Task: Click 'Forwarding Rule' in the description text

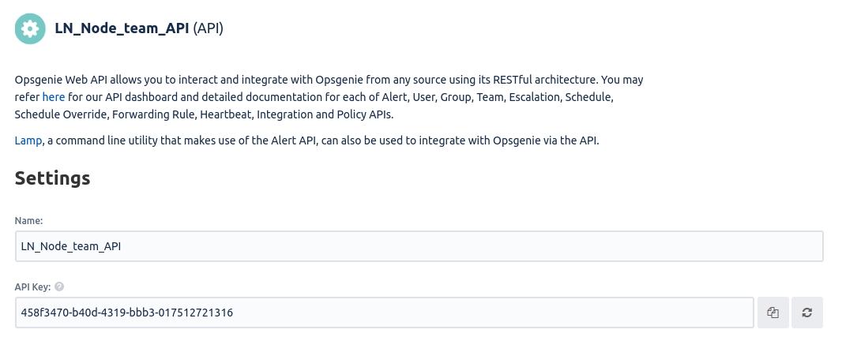Action: coord(153,114)
